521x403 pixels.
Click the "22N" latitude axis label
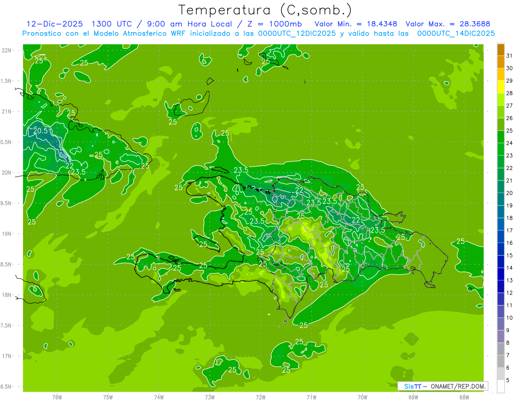click(7, 50)
